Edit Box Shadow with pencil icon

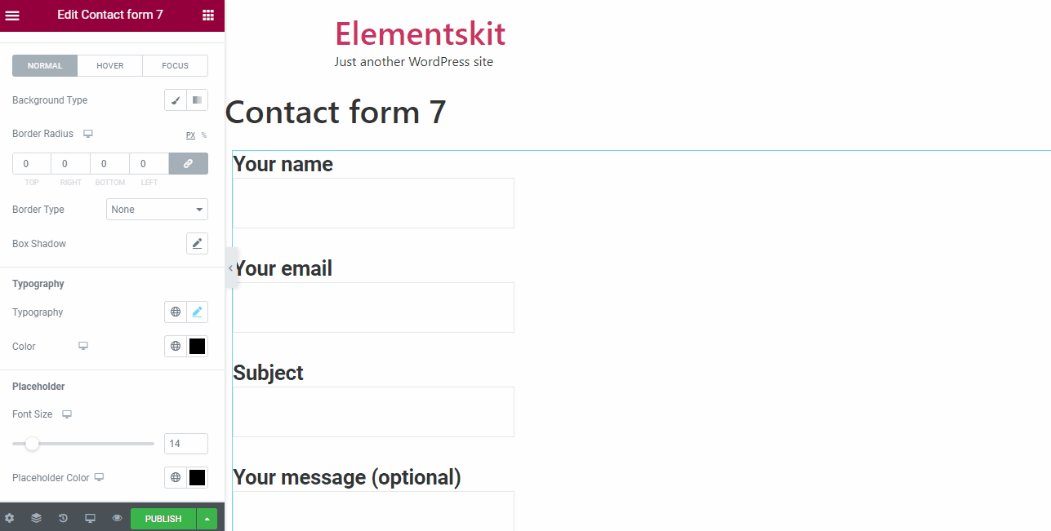197,244
